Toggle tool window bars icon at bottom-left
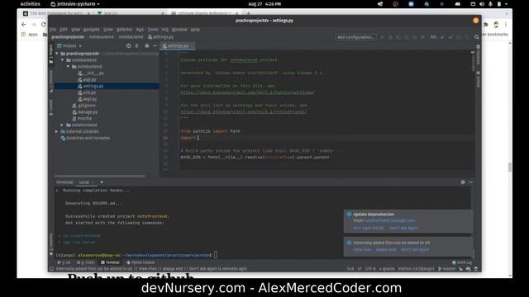The width and height of the screenshot is (529, 297). click(x=51, y=269)
